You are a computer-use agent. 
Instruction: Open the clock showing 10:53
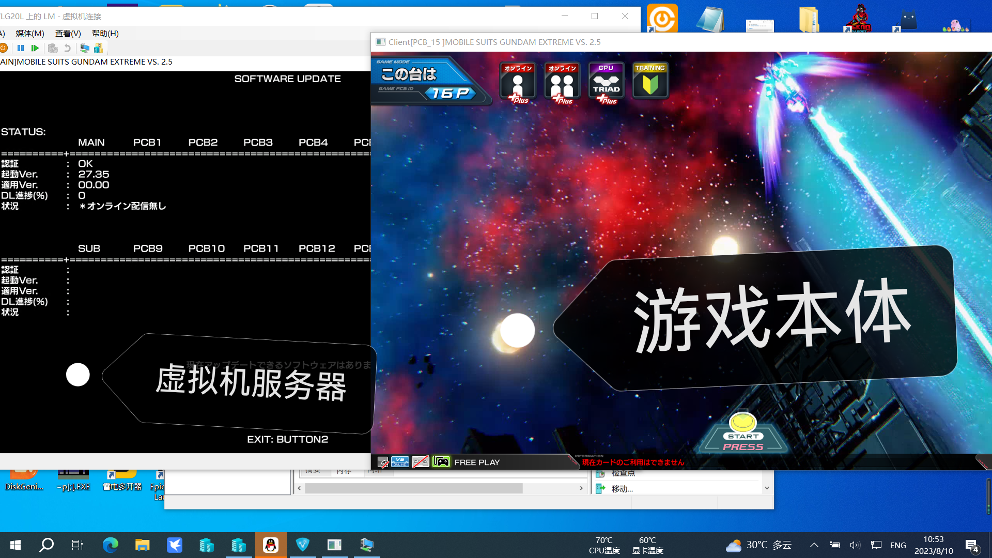click(x=934, y=545)
